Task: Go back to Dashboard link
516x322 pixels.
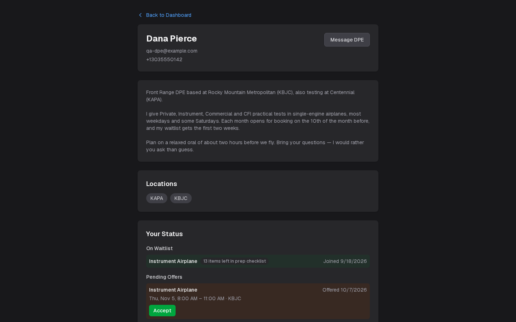Action: coord(168,15)
